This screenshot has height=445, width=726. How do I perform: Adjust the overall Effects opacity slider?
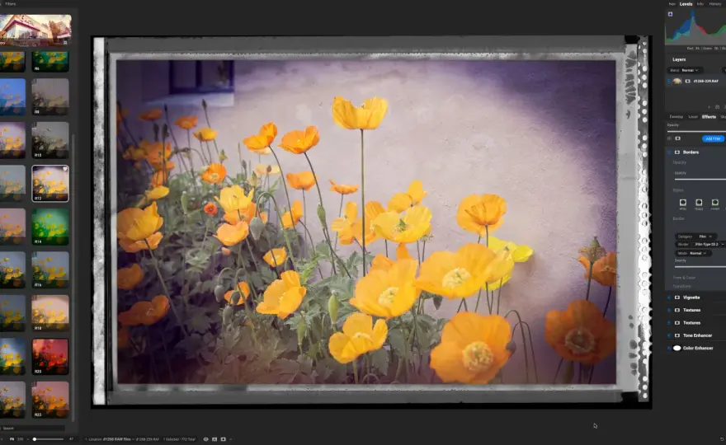pos(696,131)
